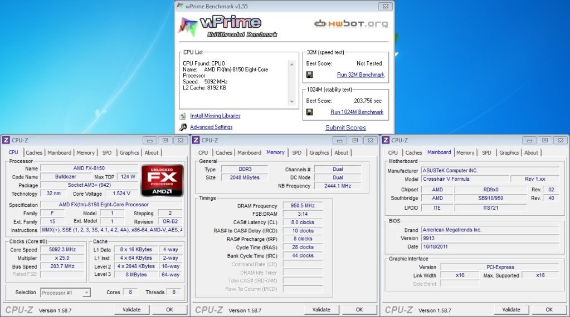Run the 32M Benchmark
Screen dimensions: 570x317
coord(360,75)
